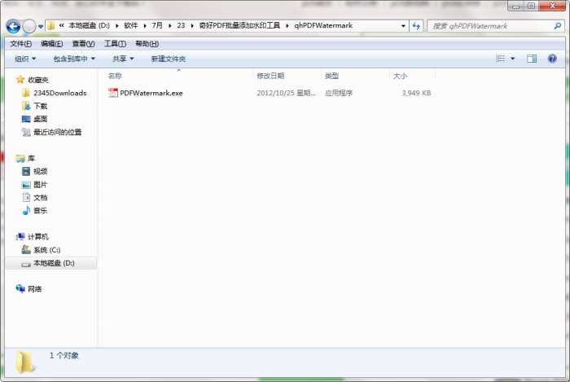
Task: Go back using the Back arrow button
Action: (13, 26)
